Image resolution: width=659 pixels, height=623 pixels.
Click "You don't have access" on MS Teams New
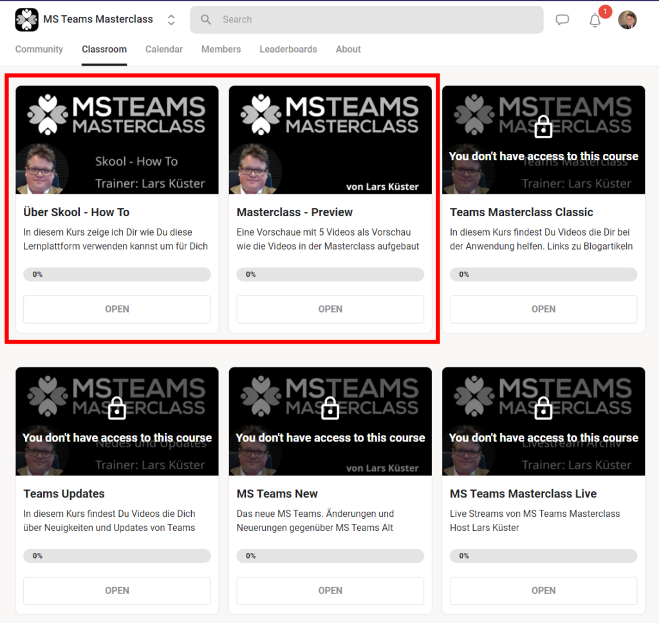coord(330,438)
